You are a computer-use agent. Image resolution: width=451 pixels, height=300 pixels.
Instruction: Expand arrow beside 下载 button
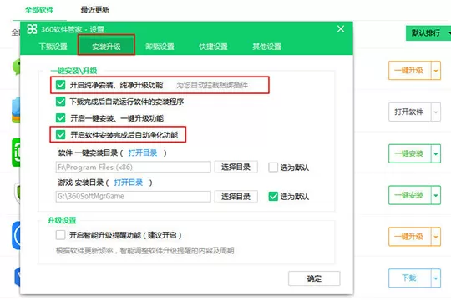(436, 277)
